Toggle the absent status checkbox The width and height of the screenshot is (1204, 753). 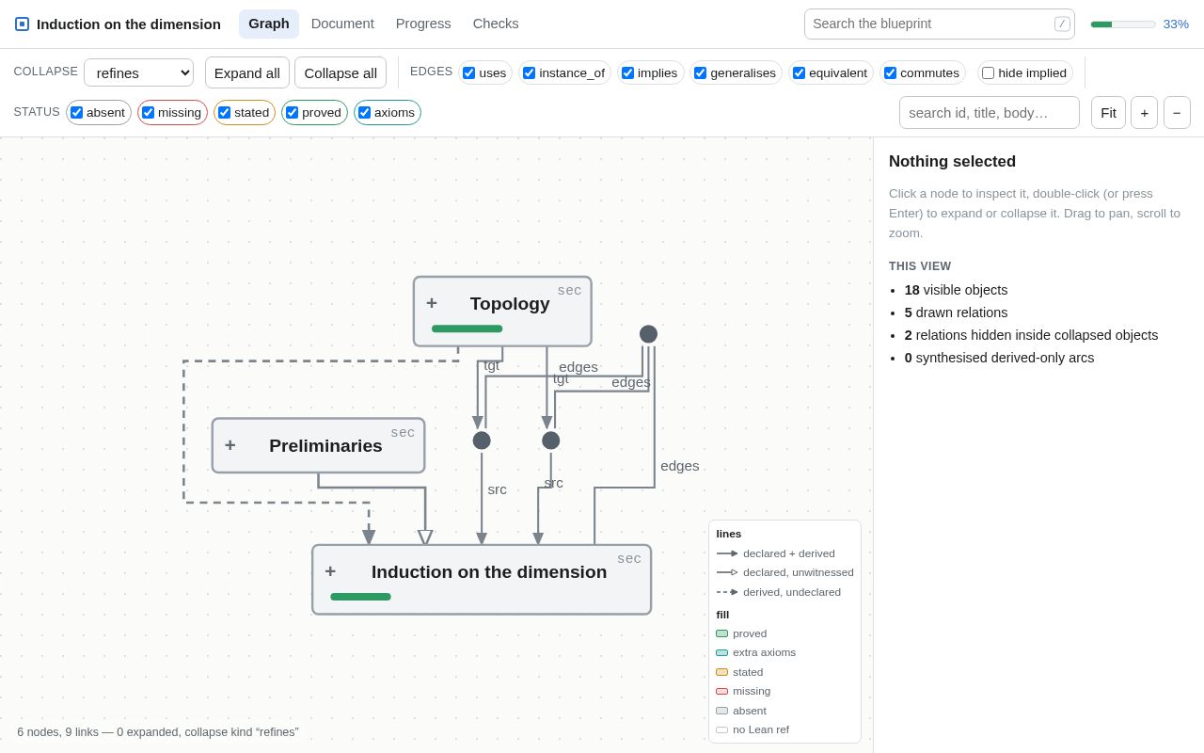coord(76,113)
